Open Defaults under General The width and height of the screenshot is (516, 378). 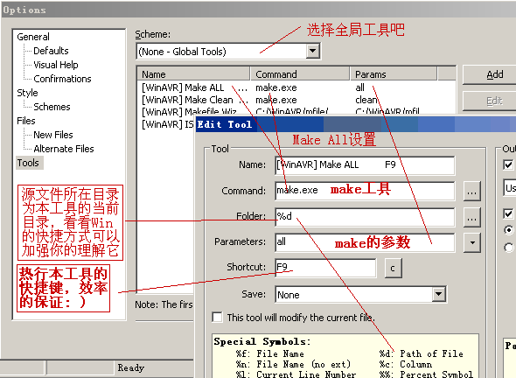(x=51, y=51)
